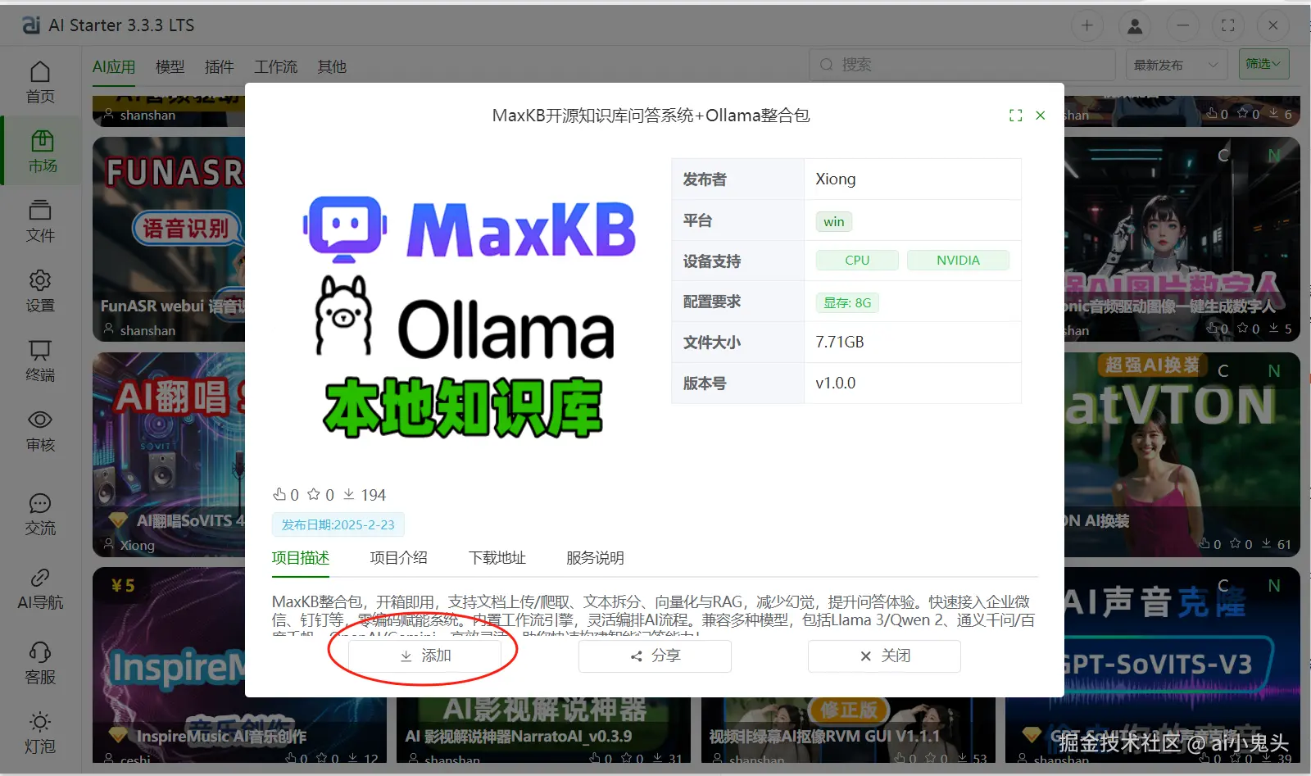Close the MaxKB dialog with the X icon
1311x776 pixels.
(1041, 116)
